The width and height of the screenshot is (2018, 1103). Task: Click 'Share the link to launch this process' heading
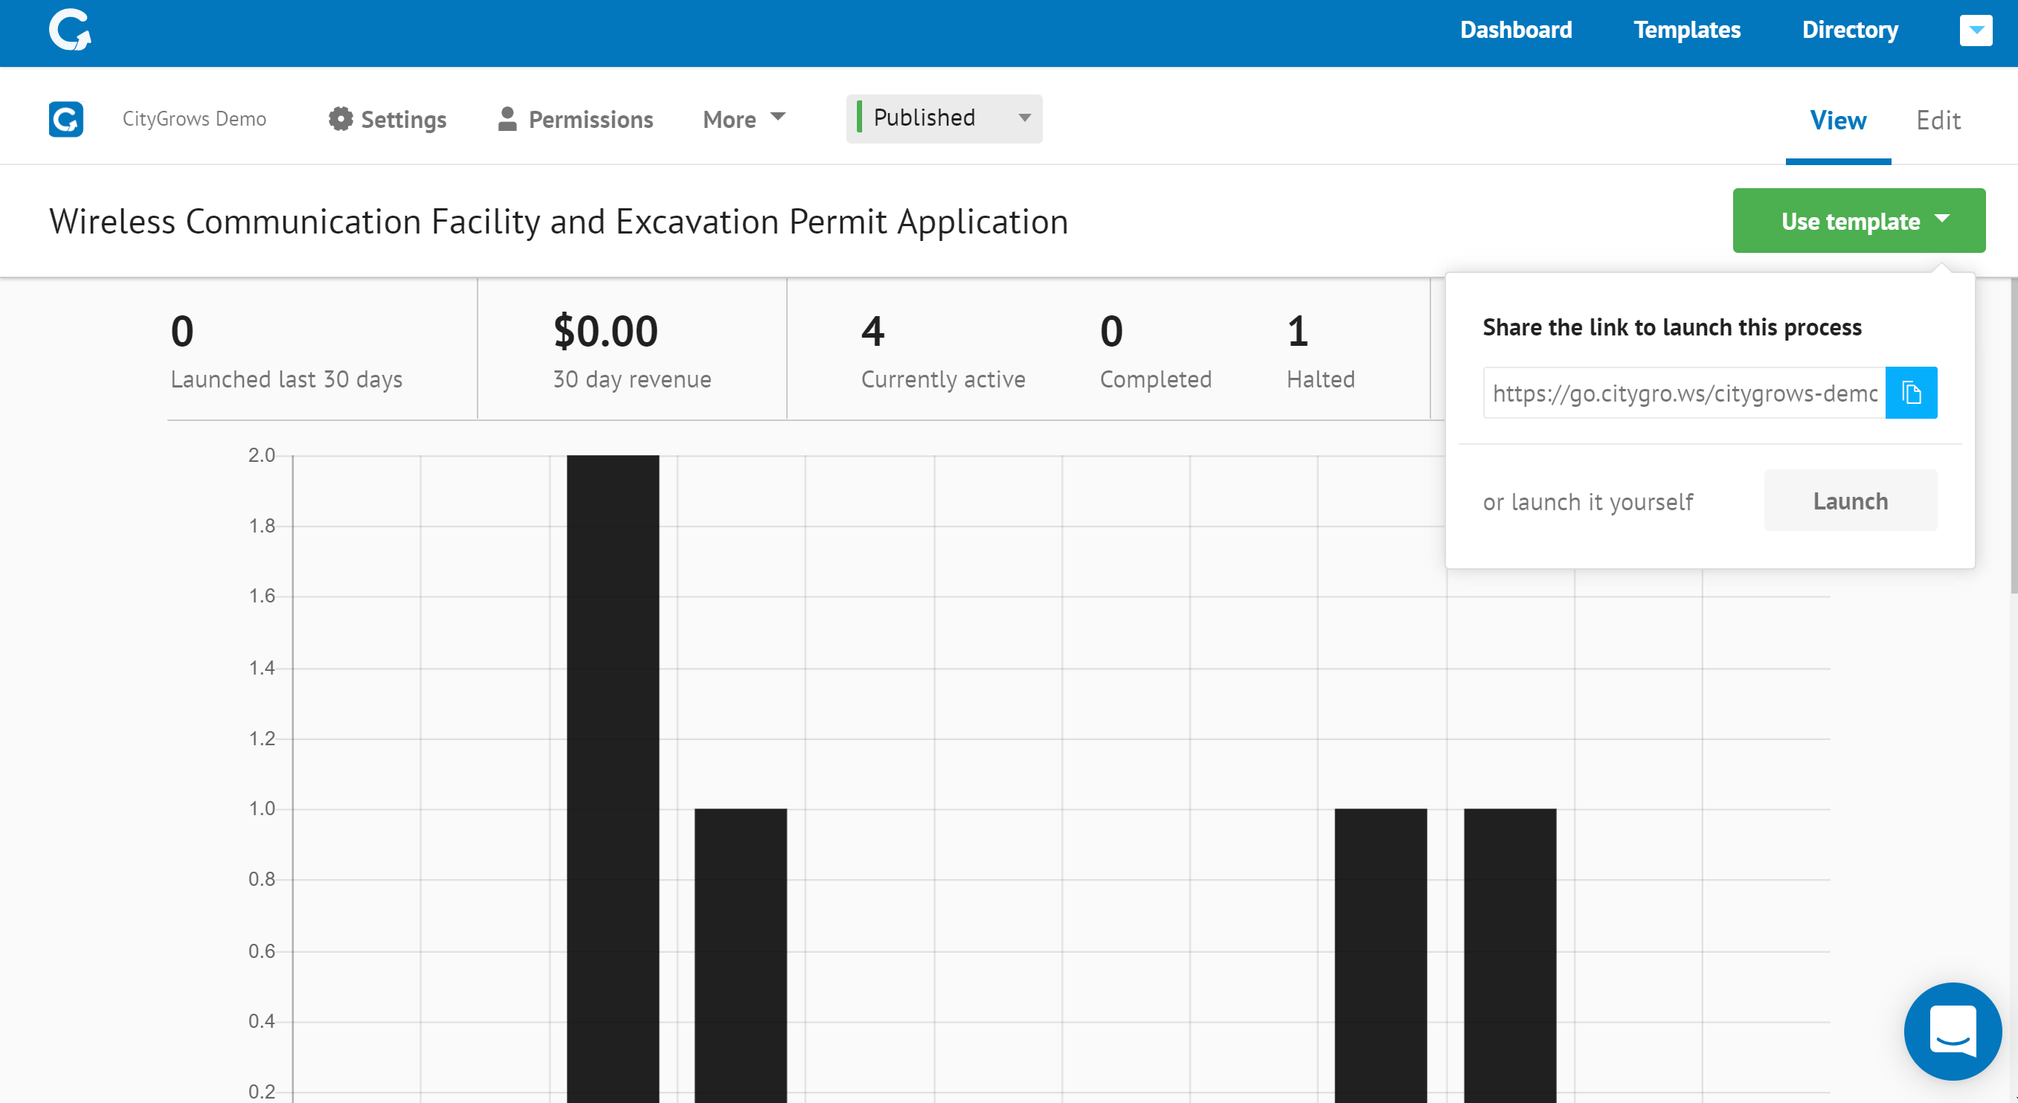pyautogui.click(x=1671, y=327)
